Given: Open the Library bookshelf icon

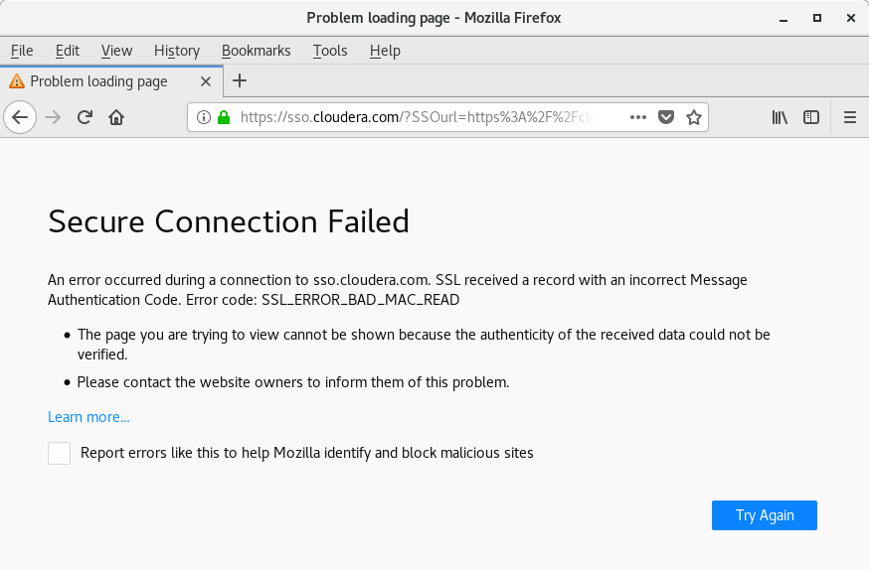Looking at the screenshot, I should (x=781, y=117).
